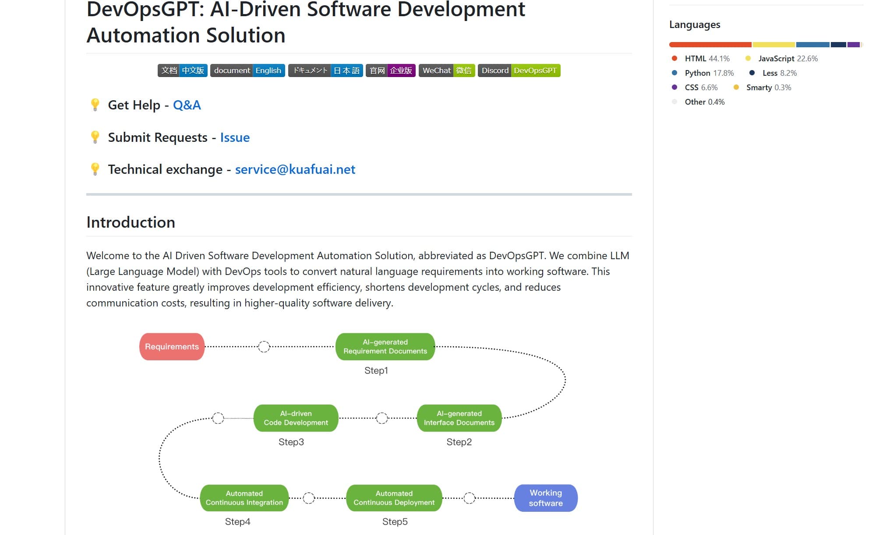Open the document English badge
Viewport: 890px width, 535px height.
pyautogui.click(x=247, y=70)
